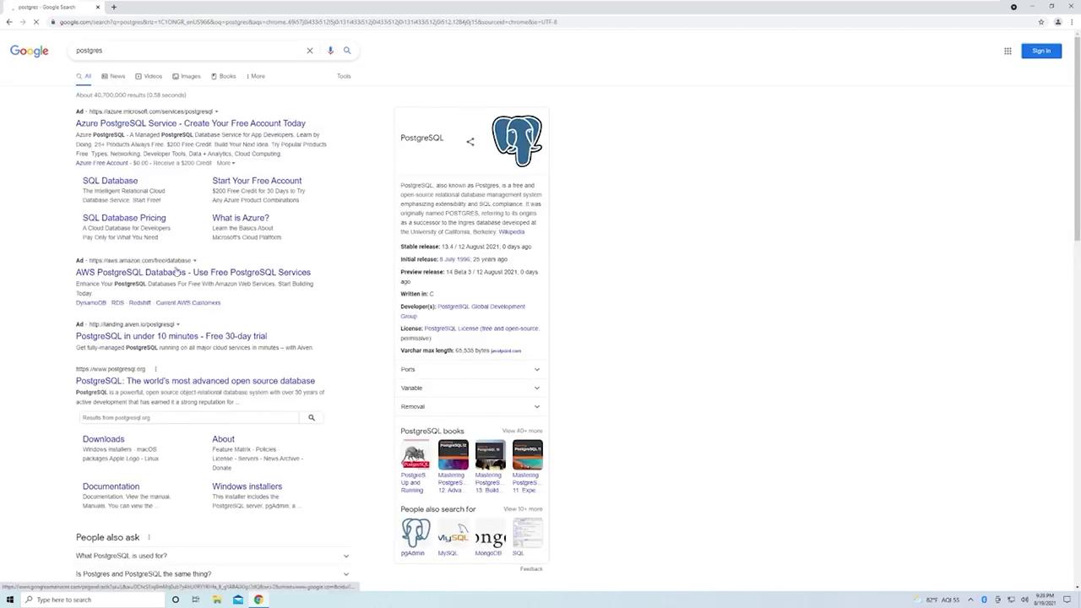Open Cortana circle on the taskbar
This screenshot has width=1081, height=608.
tap(176, 600)
